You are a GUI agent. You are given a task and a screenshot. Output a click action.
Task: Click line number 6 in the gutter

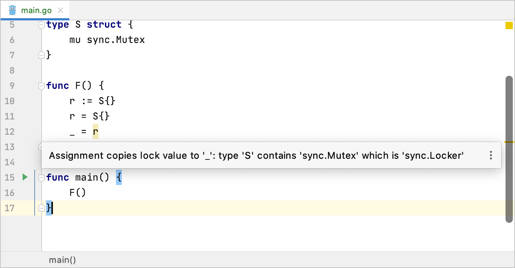(x=12, y=40)
